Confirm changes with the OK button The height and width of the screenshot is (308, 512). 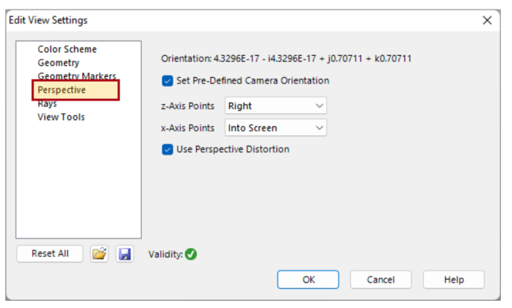click(x=308, y=279)
